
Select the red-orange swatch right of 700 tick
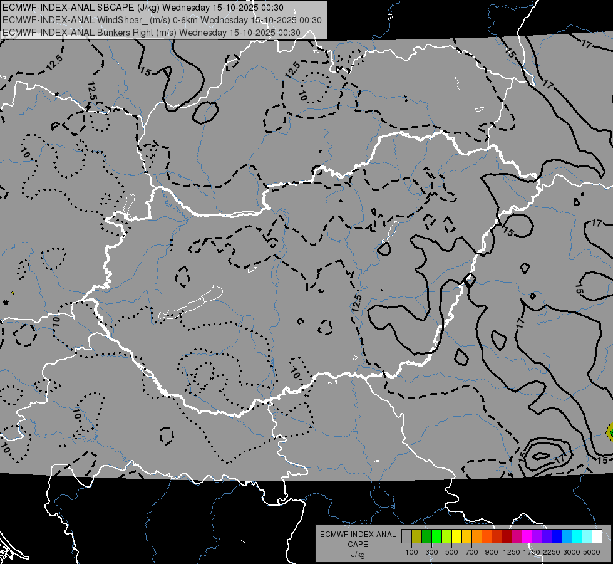coord(487,536)
